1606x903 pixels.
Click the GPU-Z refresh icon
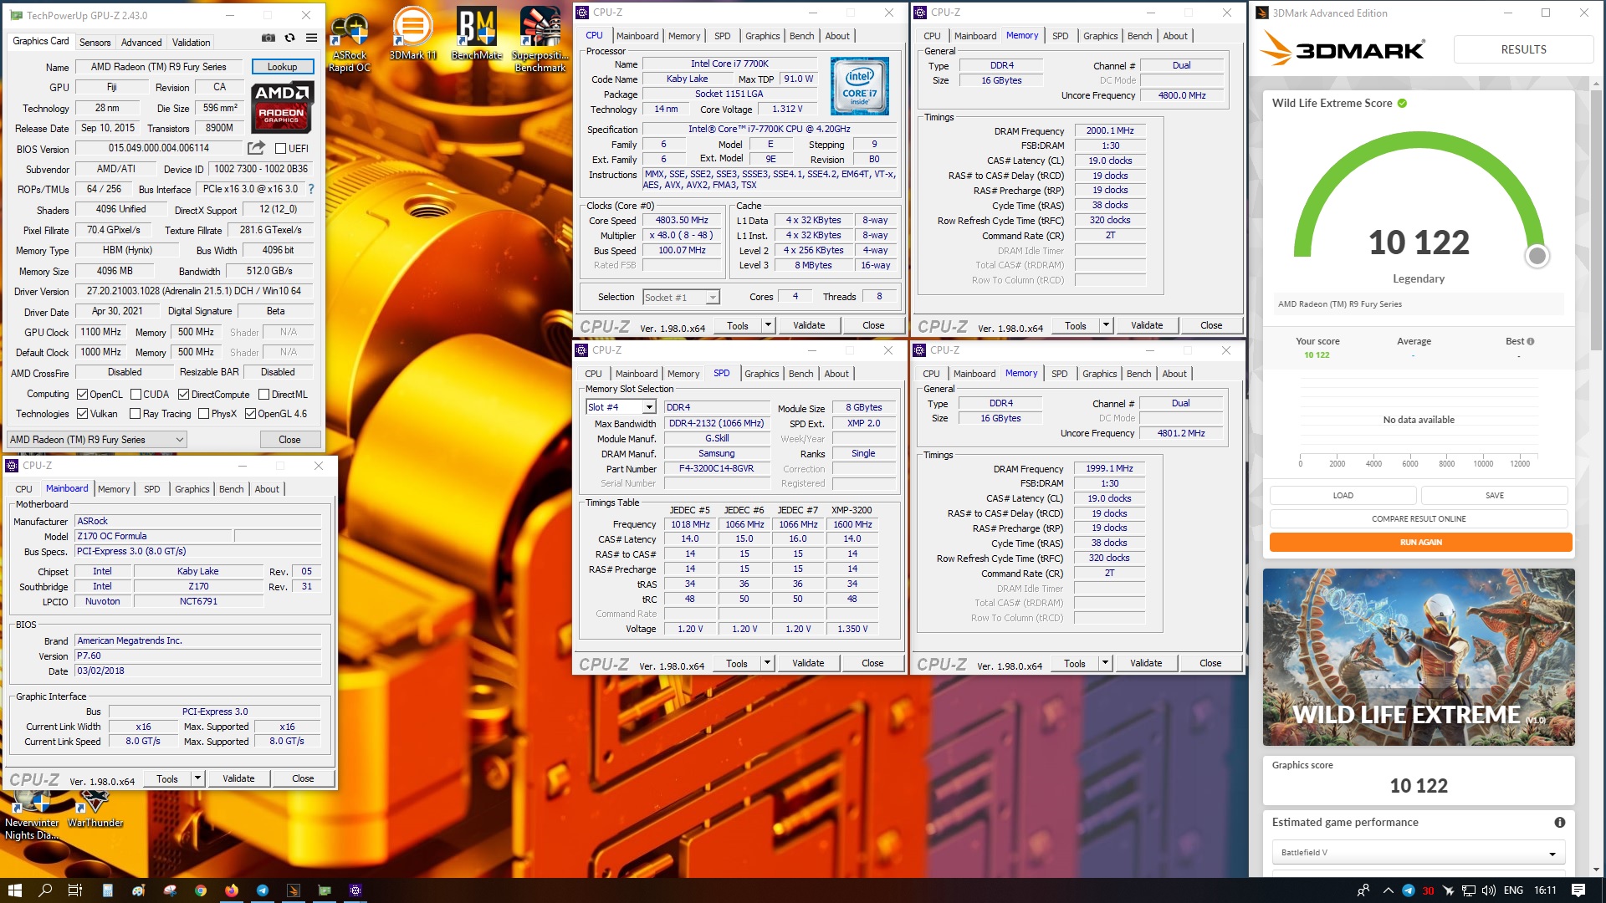(289, 38)
